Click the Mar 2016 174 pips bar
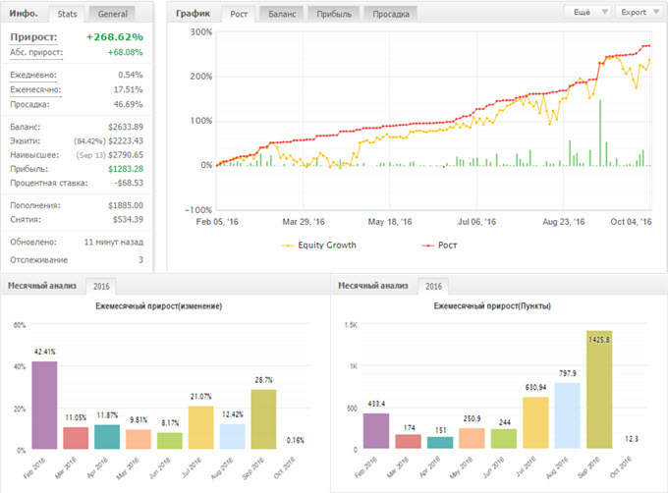668x493 pixels. point(408,442)
